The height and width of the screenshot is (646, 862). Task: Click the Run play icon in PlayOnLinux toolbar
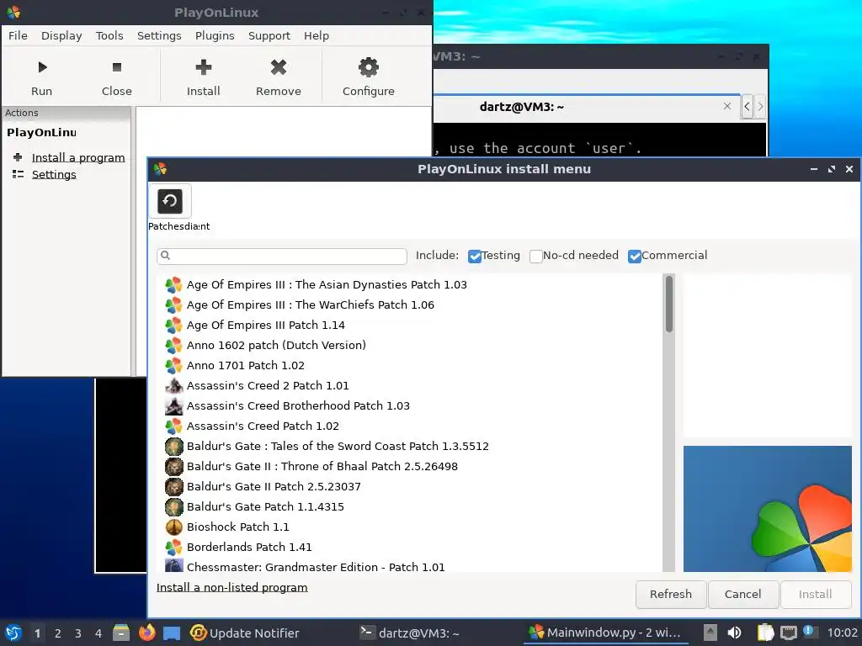[x=42, y=67]
